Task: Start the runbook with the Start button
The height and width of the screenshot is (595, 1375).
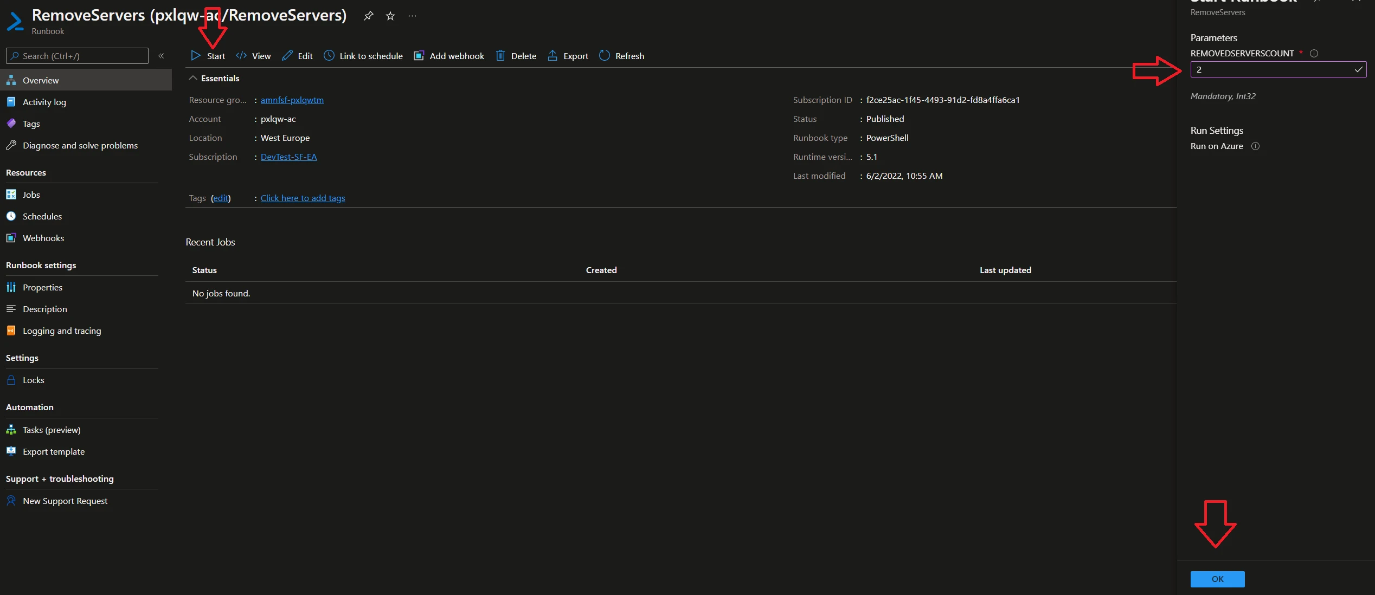Action: tap(208, 56)
